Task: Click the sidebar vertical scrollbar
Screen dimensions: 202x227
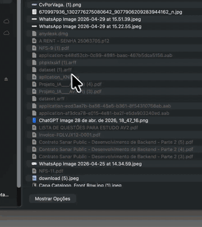Action: 19,94
